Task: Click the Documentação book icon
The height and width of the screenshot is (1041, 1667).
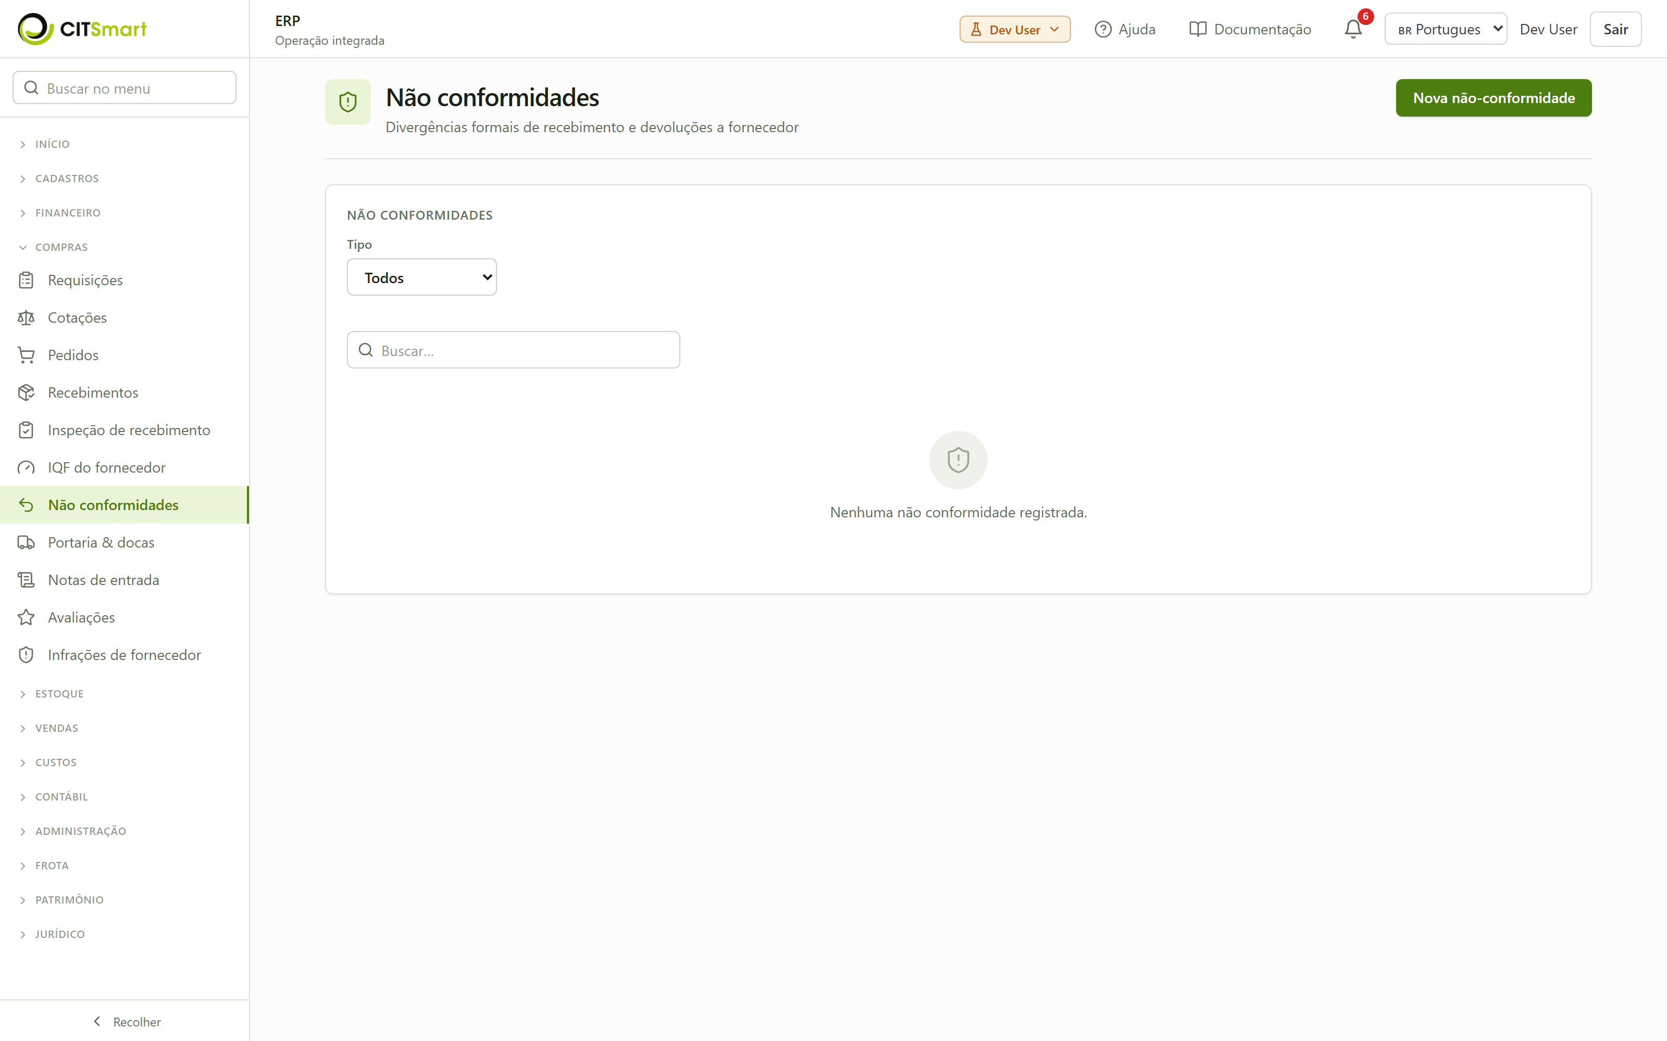Action: click(1198, 29)
